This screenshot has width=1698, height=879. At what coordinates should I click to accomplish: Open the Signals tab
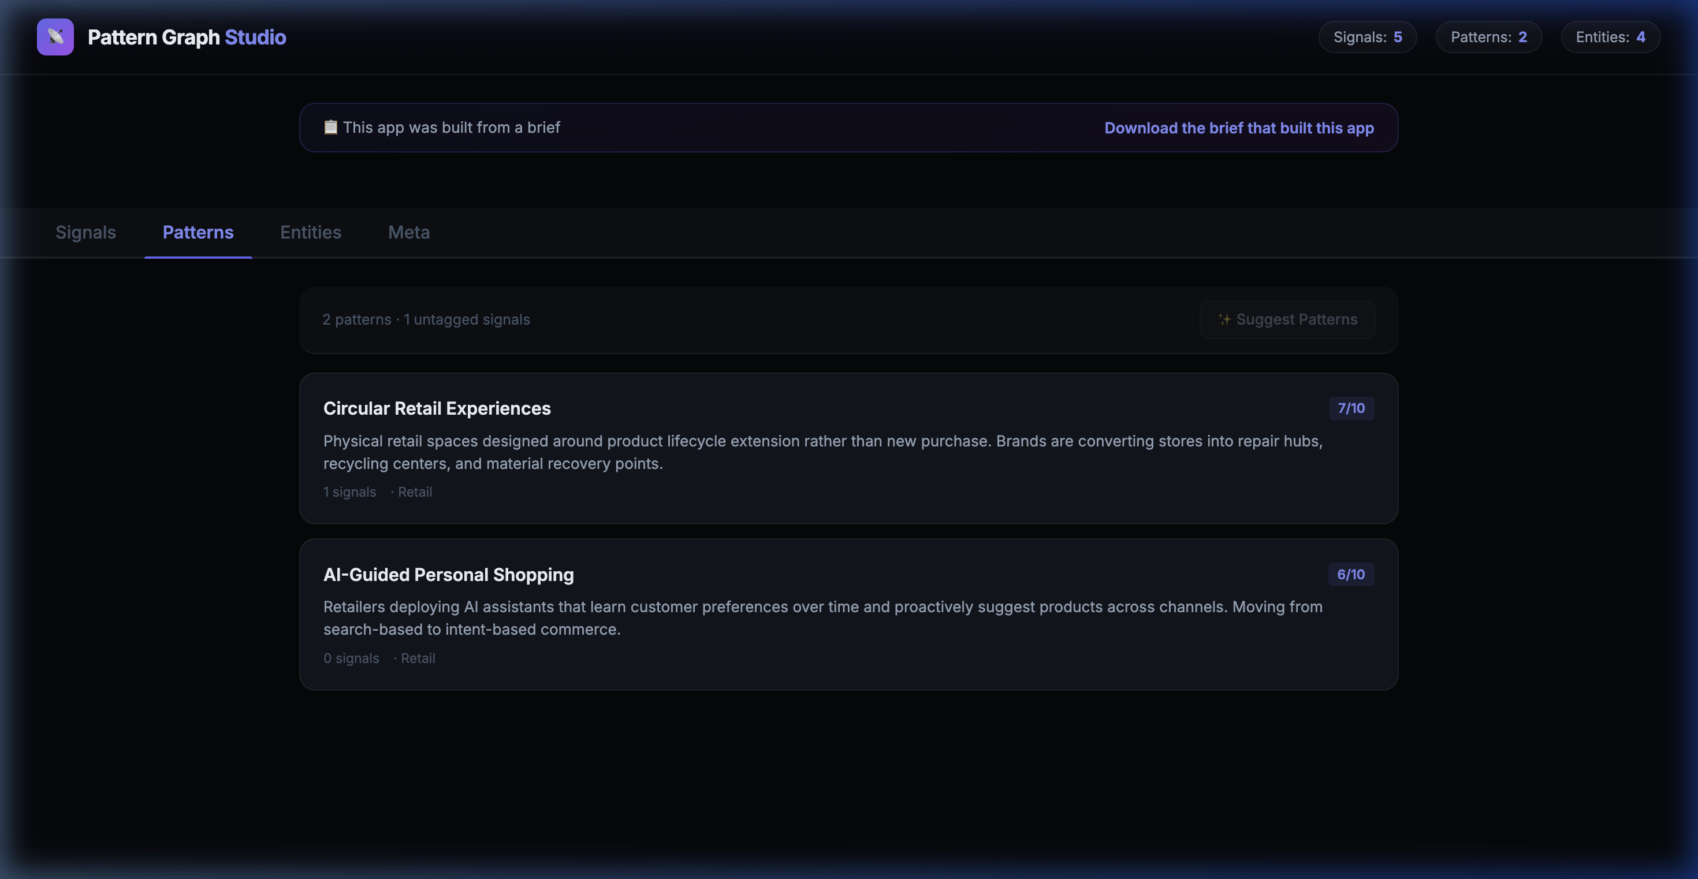[85, 232]
